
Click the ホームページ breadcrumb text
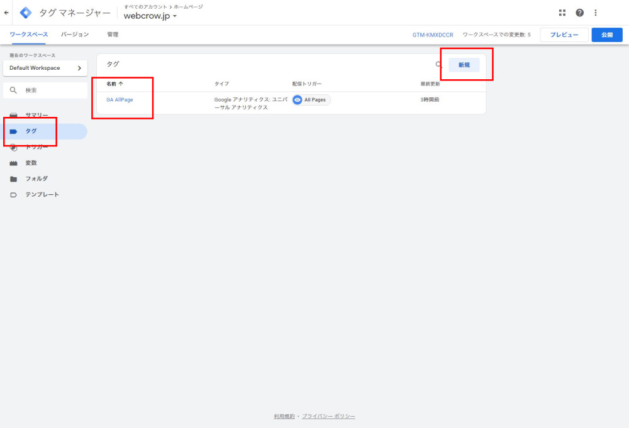click(188, 7)
